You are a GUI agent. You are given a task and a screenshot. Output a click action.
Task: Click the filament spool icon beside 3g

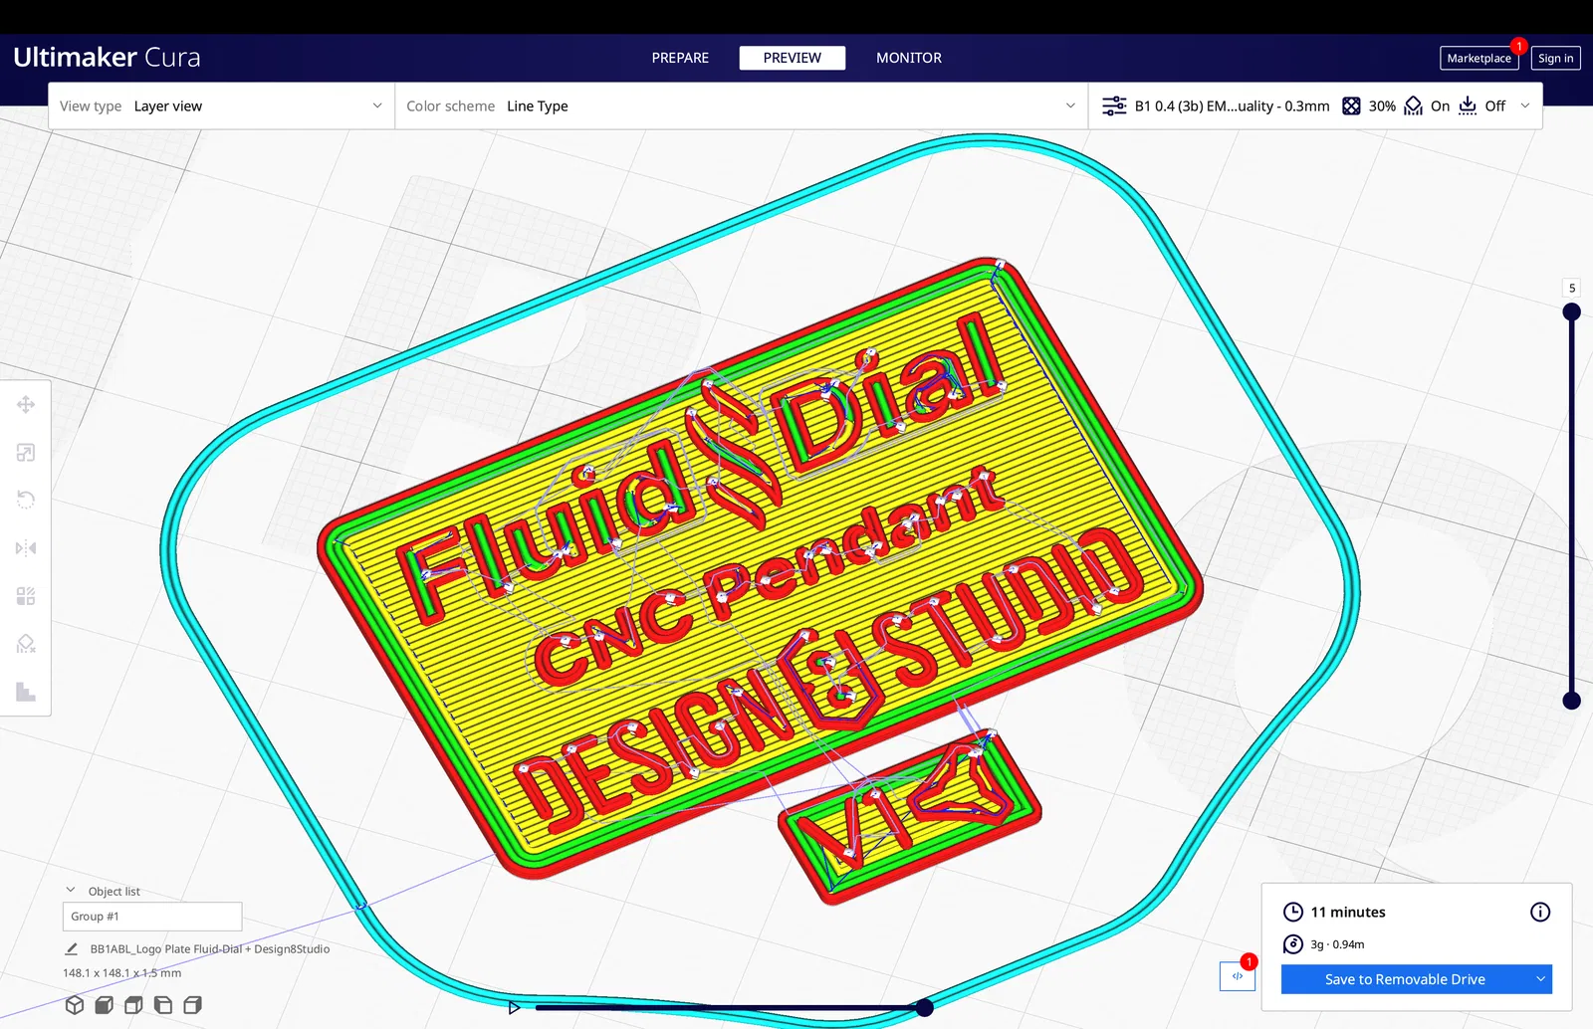1293,944
